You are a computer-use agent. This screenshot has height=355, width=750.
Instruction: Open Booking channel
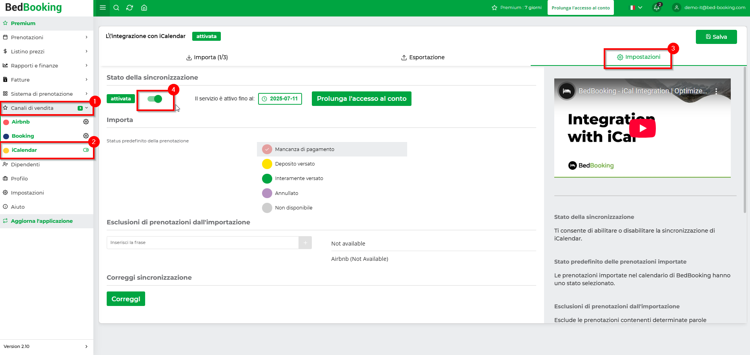click(23, 136)
